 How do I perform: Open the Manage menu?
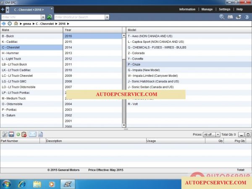coord(207,9)
